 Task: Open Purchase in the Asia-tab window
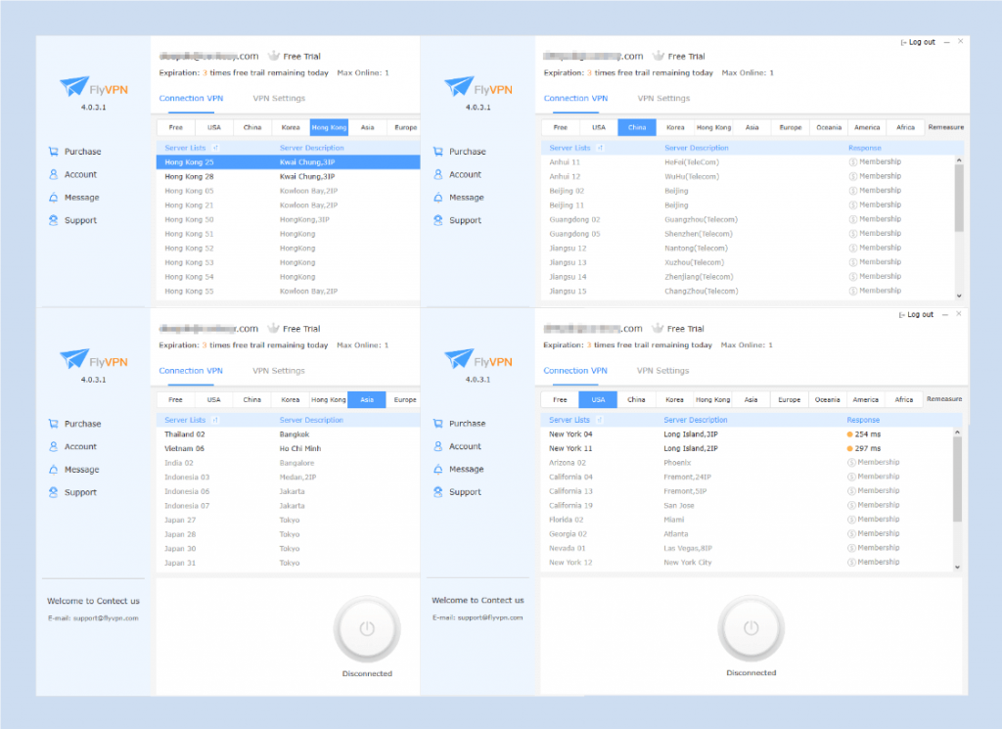click(74, 424)
